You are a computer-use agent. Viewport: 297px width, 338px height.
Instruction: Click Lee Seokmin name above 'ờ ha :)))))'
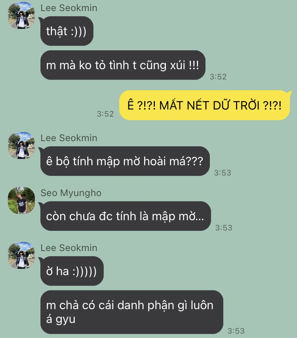pos(69,248)
